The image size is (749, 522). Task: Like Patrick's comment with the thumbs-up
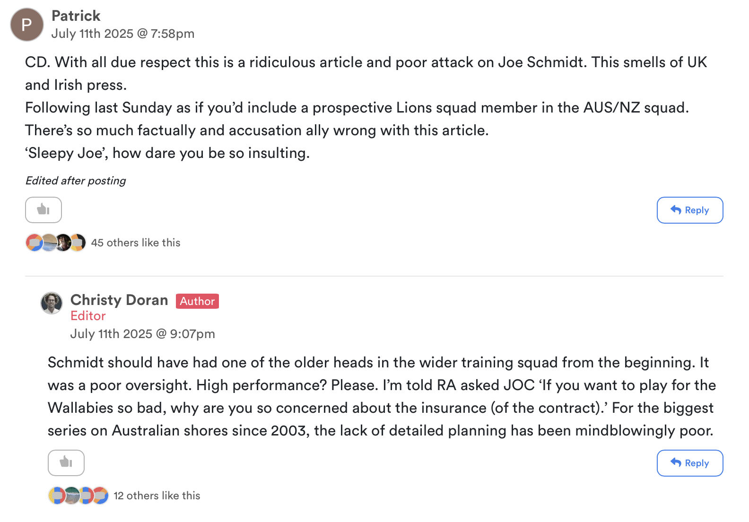point(44,209)
